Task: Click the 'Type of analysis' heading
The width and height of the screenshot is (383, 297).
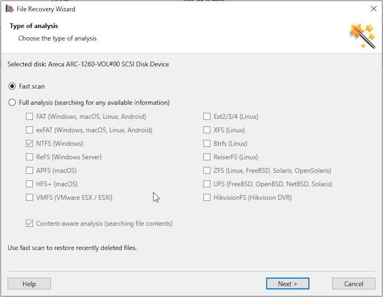Action: [34, 26]
